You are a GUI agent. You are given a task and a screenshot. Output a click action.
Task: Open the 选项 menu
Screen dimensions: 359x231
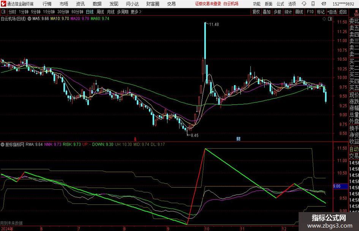[292, 4]
